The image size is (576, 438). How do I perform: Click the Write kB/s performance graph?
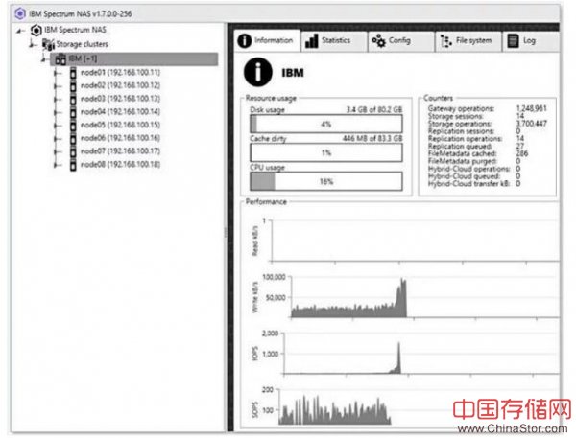(x=422, y=297)
